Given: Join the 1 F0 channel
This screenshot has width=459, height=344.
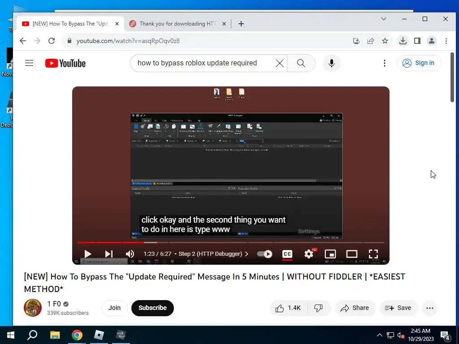Looking at the screenshot, I should (114, 308).
